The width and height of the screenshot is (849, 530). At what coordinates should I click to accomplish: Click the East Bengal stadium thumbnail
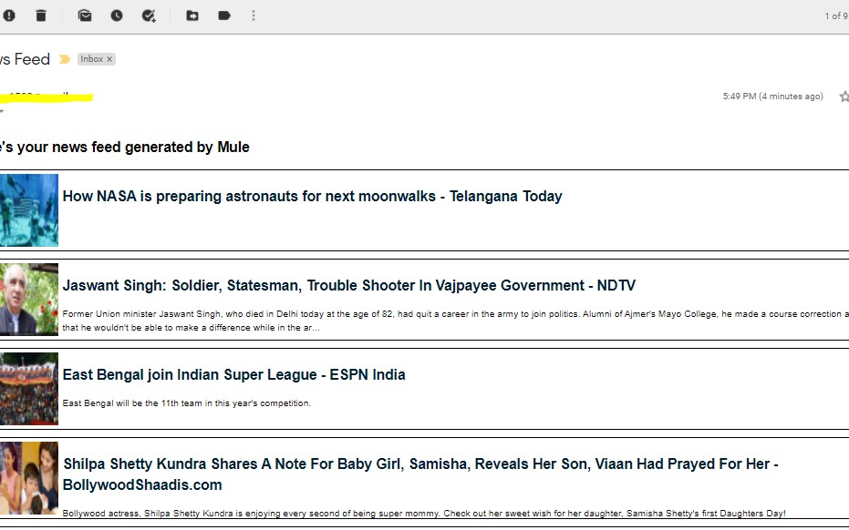pyautogui.click(x=28, y=389)
